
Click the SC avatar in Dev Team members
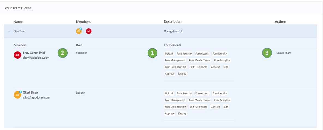89,31
